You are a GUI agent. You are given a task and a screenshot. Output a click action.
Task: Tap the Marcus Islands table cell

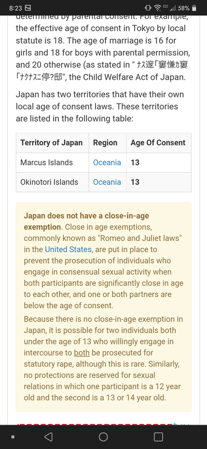click(52, 162)
